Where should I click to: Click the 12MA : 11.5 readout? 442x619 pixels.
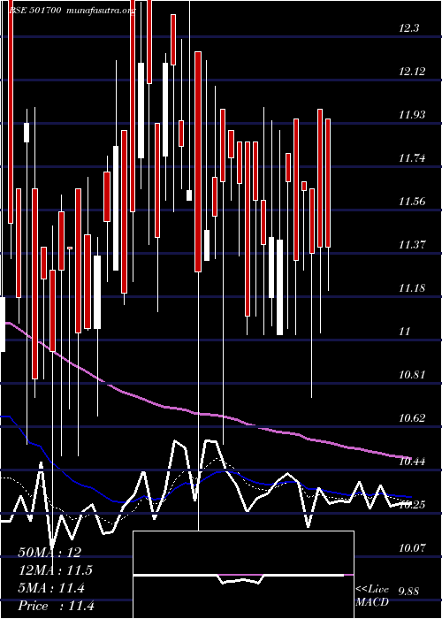pos(55,570)
